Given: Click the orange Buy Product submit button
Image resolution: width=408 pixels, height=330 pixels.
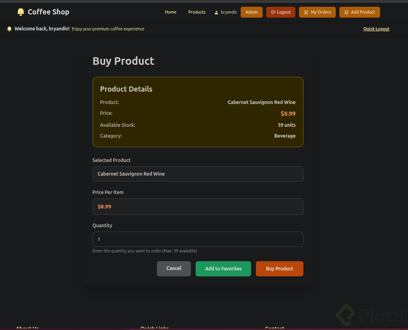Looking at the screenshot, I should (279, 268).
